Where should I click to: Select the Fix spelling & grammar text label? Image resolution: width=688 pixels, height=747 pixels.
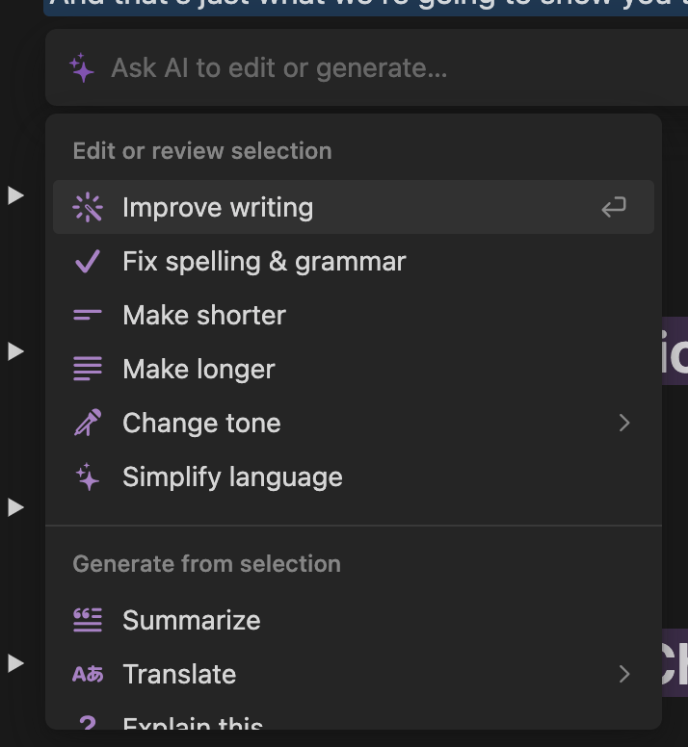click(264, 262)
